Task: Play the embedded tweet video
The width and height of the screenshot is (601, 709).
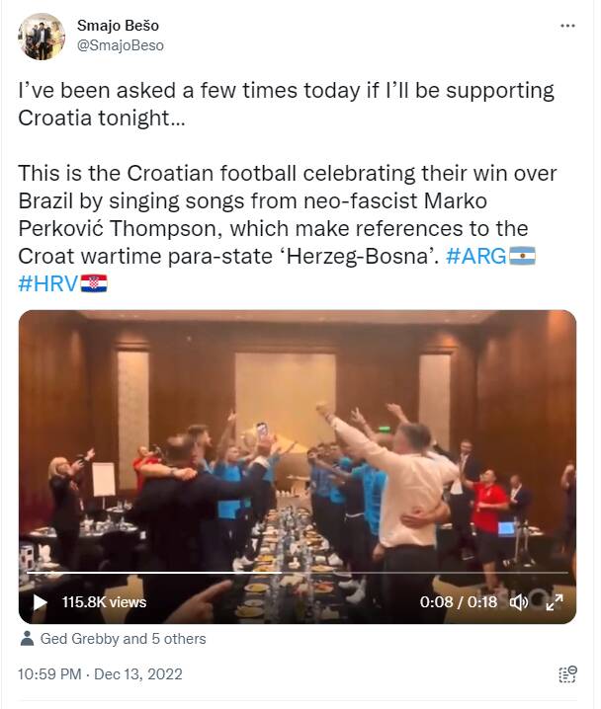Action: pos(40,601)
